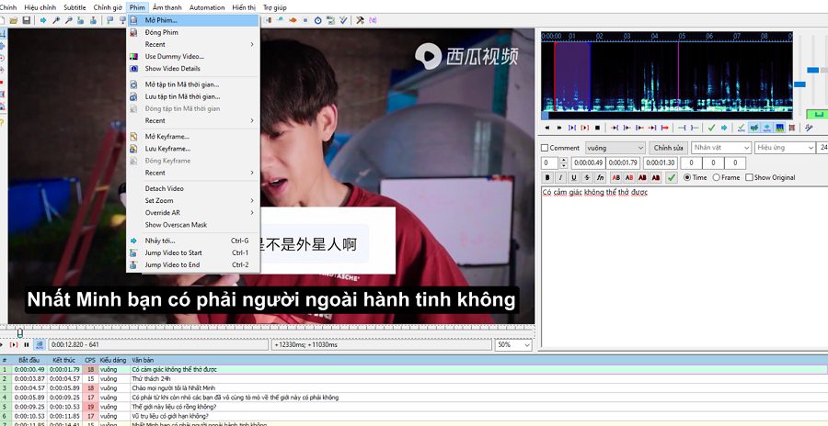Choose Mở Phim from the Phim menu

click(x=161, y=19)
